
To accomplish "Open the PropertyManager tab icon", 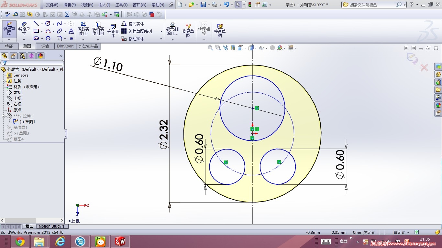I will 13,56.
